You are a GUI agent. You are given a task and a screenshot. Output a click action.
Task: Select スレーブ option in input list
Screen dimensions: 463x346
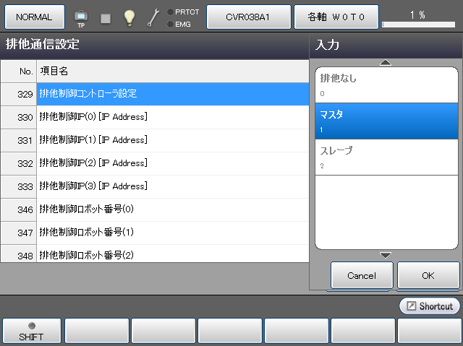[386, 157]
